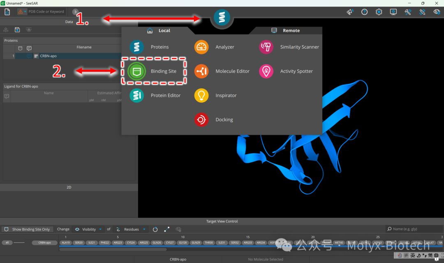This screenshot has height=263, width=444.
Task: Click the reset rotate arrow icon in Target View Control
Action: tap(155, 229)
